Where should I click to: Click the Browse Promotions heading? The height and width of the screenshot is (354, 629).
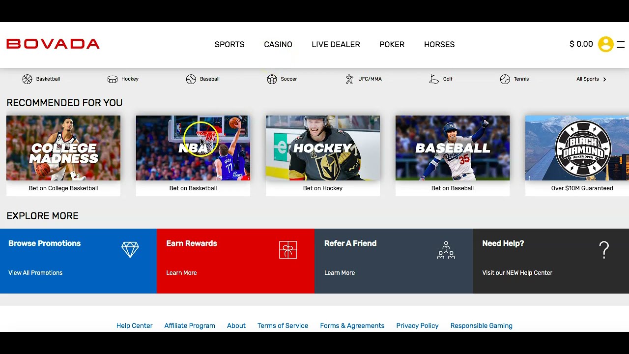point(44,243)
